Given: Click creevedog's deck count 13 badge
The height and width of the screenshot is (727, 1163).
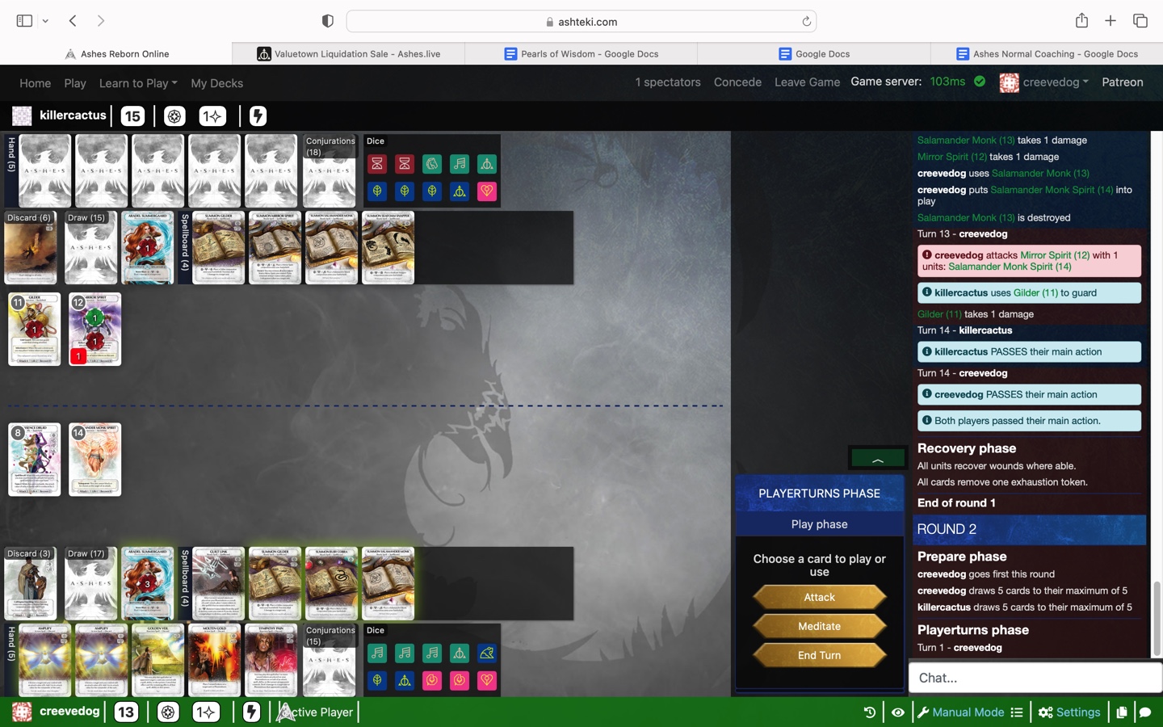Looking at the screenshot, I should [126, 712].
